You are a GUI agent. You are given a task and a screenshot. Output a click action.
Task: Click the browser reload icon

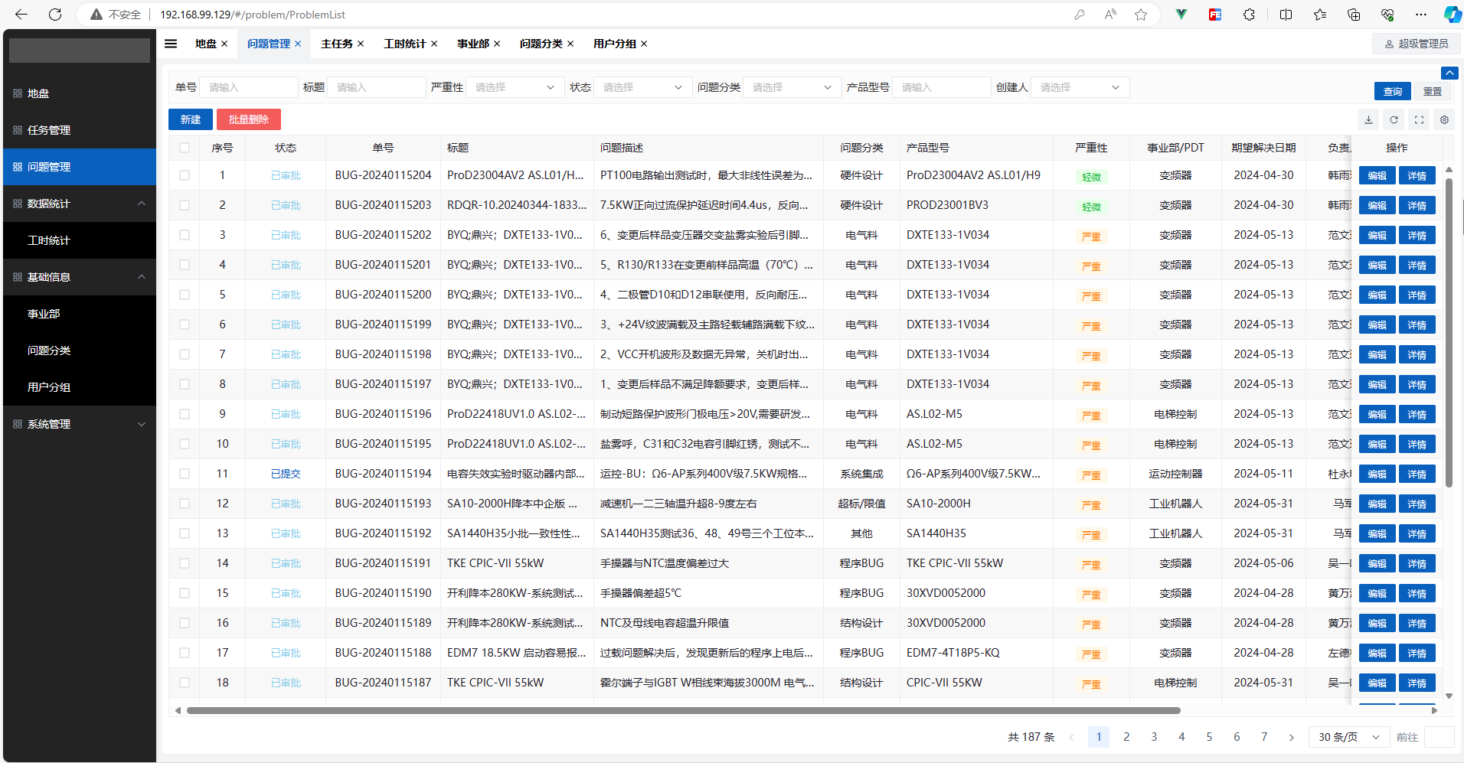(x=55, y=15)
